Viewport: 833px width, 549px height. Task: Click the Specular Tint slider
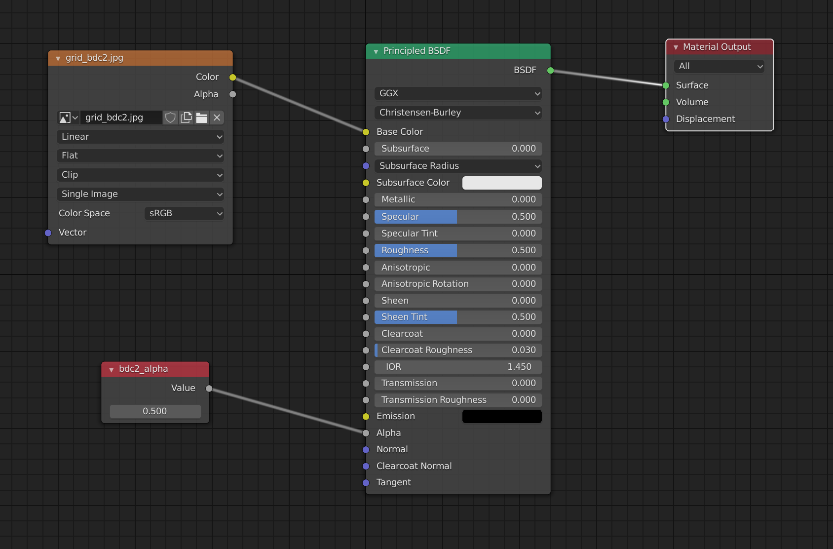coord(458,234)
